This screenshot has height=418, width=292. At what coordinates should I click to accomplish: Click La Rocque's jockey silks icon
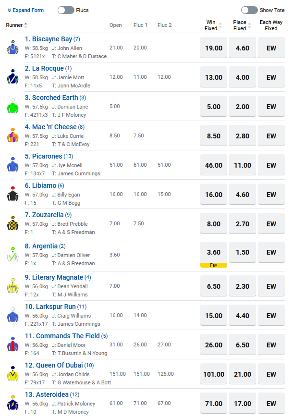pyautogui.click(x=12, y=77)
